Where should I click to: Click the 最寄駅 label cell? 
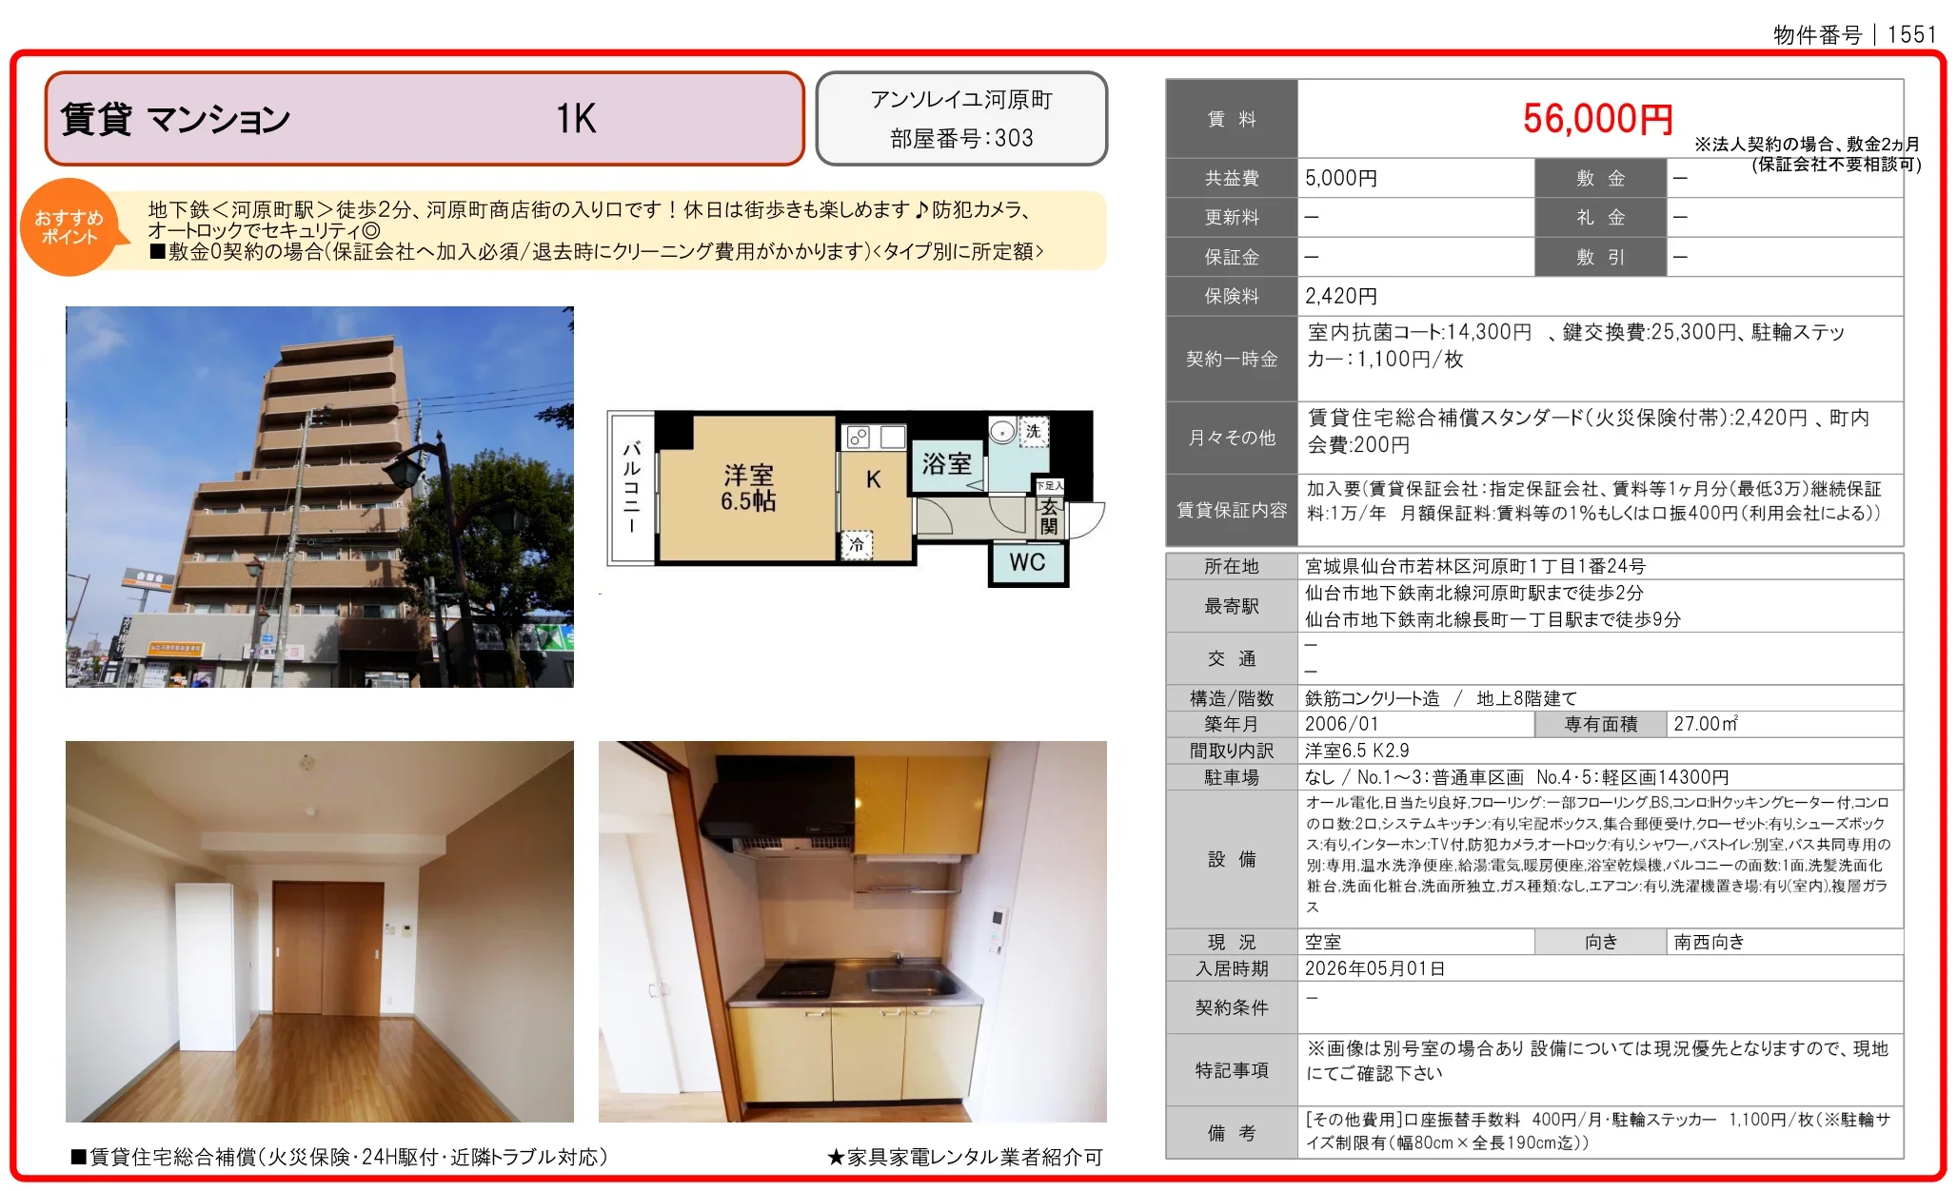(x=1232, y=606)
